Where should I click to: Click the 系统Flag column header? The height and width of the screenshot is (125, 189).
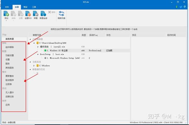pyautogui.click(x=97, y=35)
